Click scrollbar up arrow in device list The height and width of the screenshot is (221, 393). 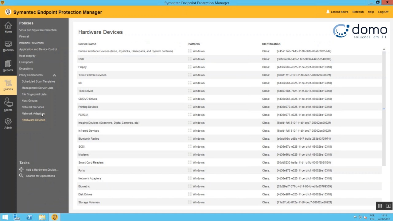tap(384, 49)
